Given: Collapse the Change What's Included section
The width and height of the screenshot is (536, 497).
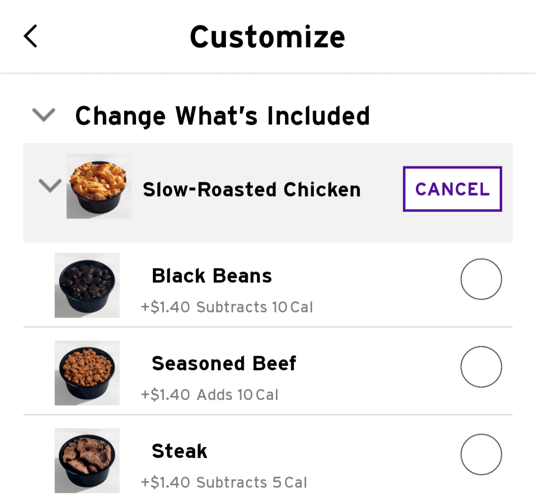Looking at the screenshot, I should (x=43, y=115).
